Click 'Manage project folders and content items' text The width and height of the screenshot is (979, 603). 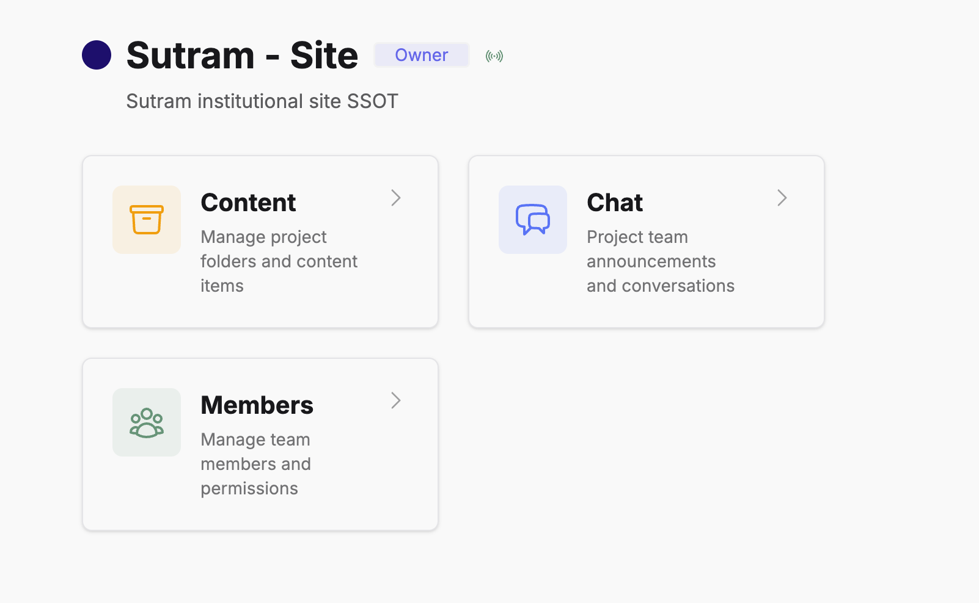coord(279,261)
